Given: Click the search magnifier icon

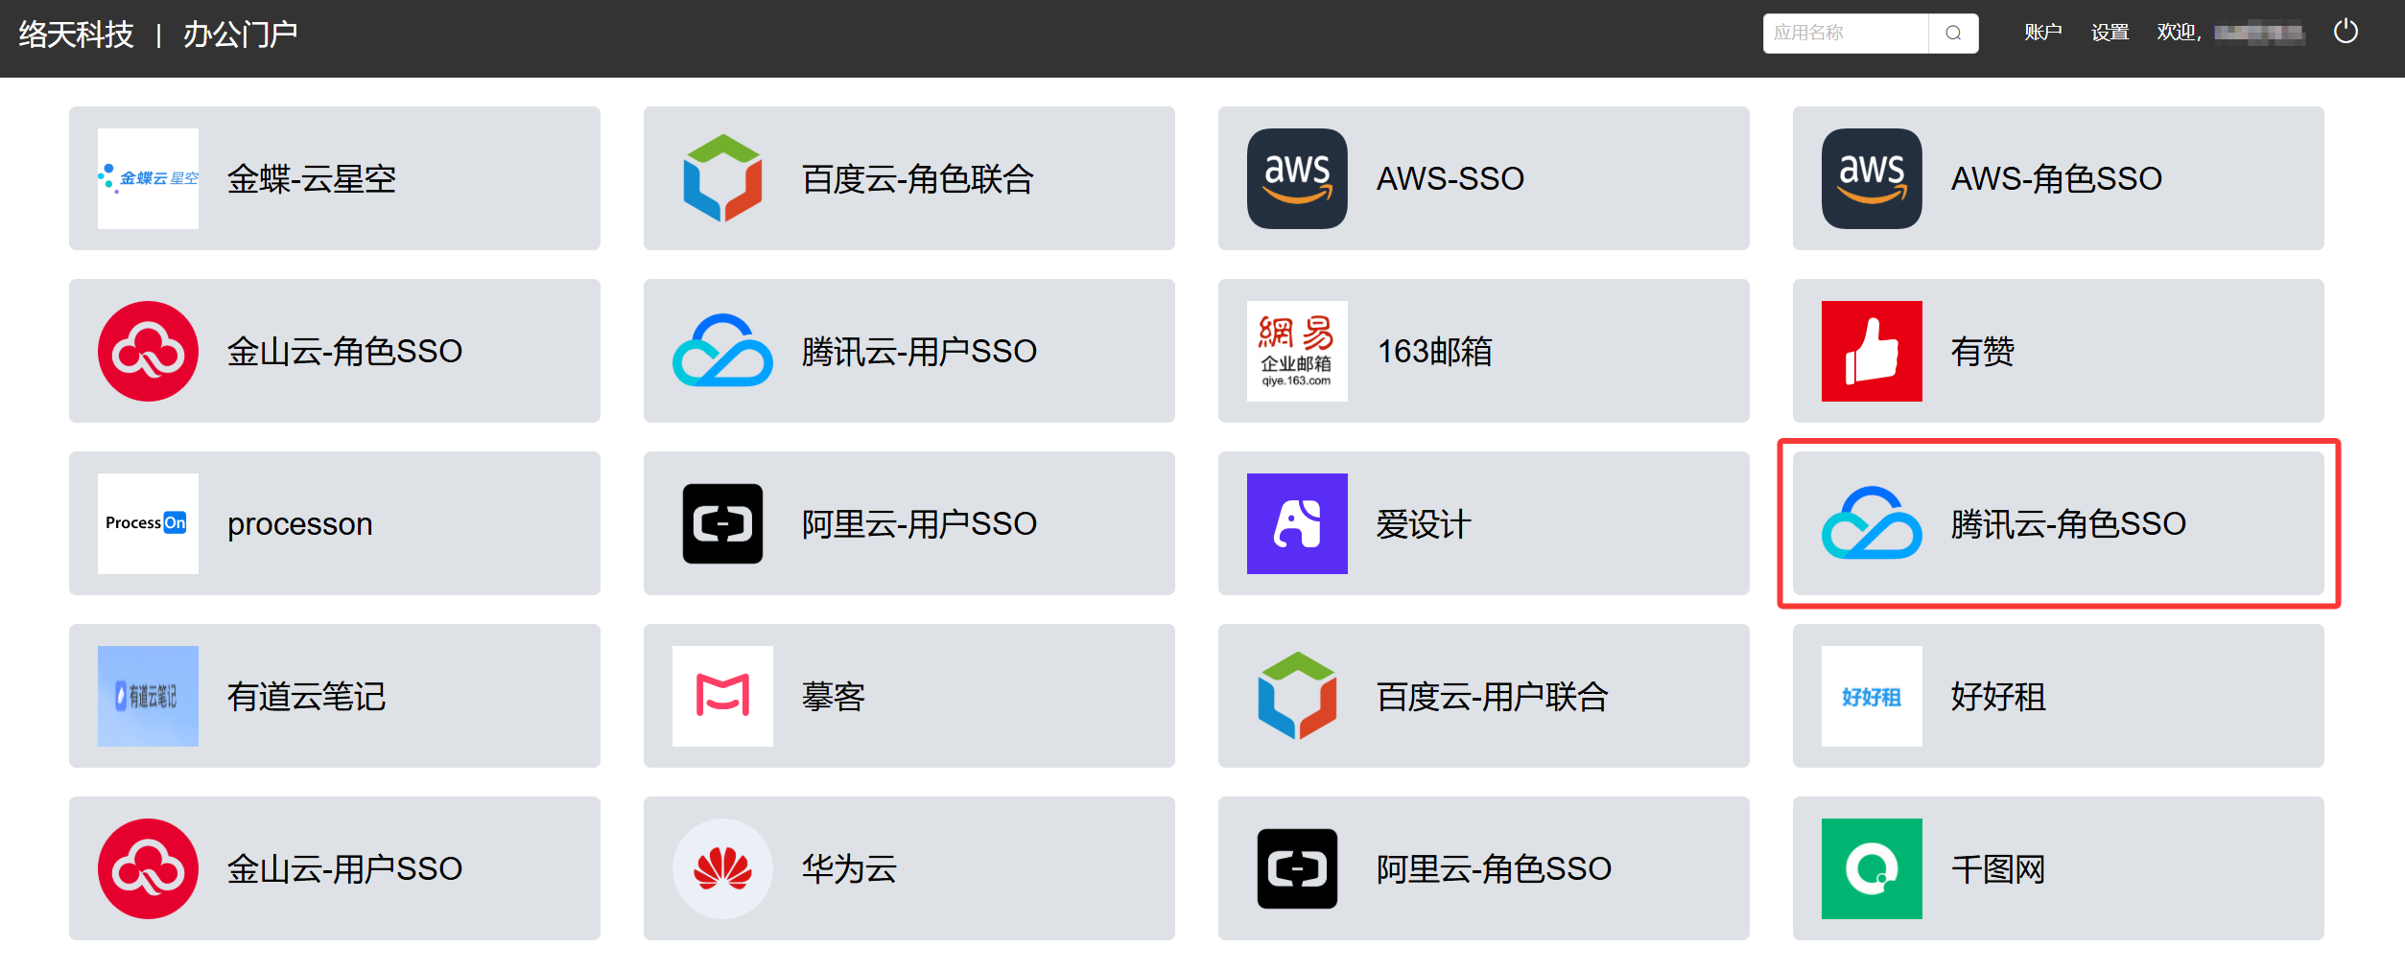Looking at the screenshot, I should pos(1952,34).
